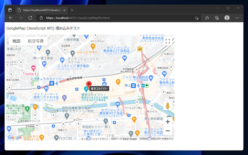Click the (有)一建工務店 label

(43, 58)
